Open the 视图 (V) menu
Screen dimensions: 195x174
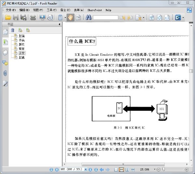click(x=38, y=10)
